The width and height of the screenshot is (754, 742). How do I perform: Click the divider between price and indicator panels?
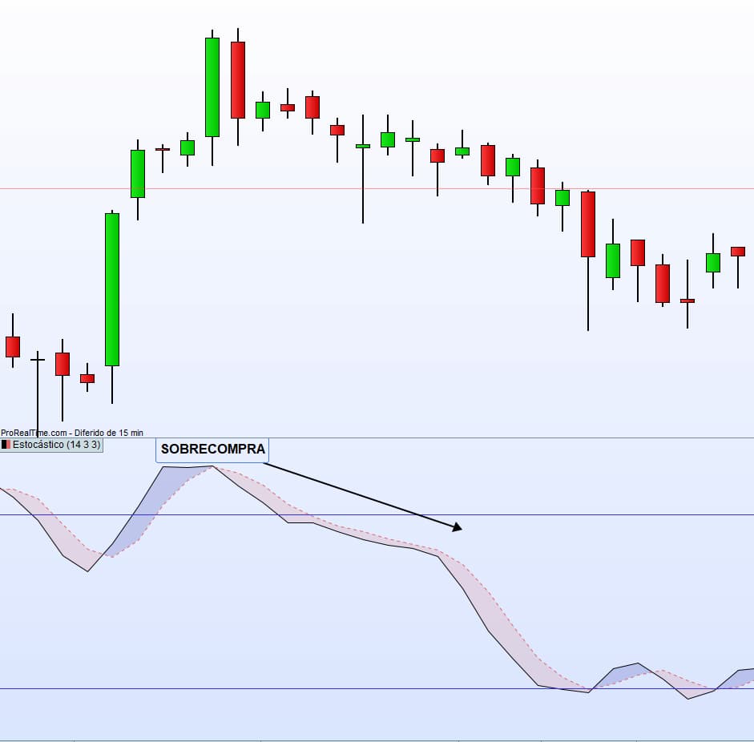481,438
